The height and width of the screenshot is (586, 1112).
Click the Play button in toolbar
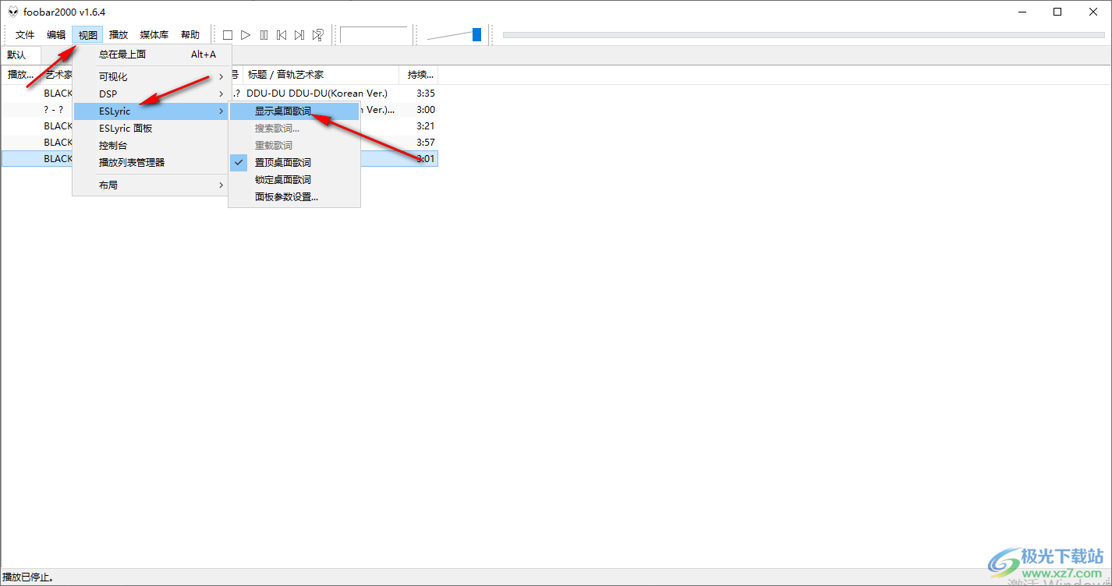[246, 35]
